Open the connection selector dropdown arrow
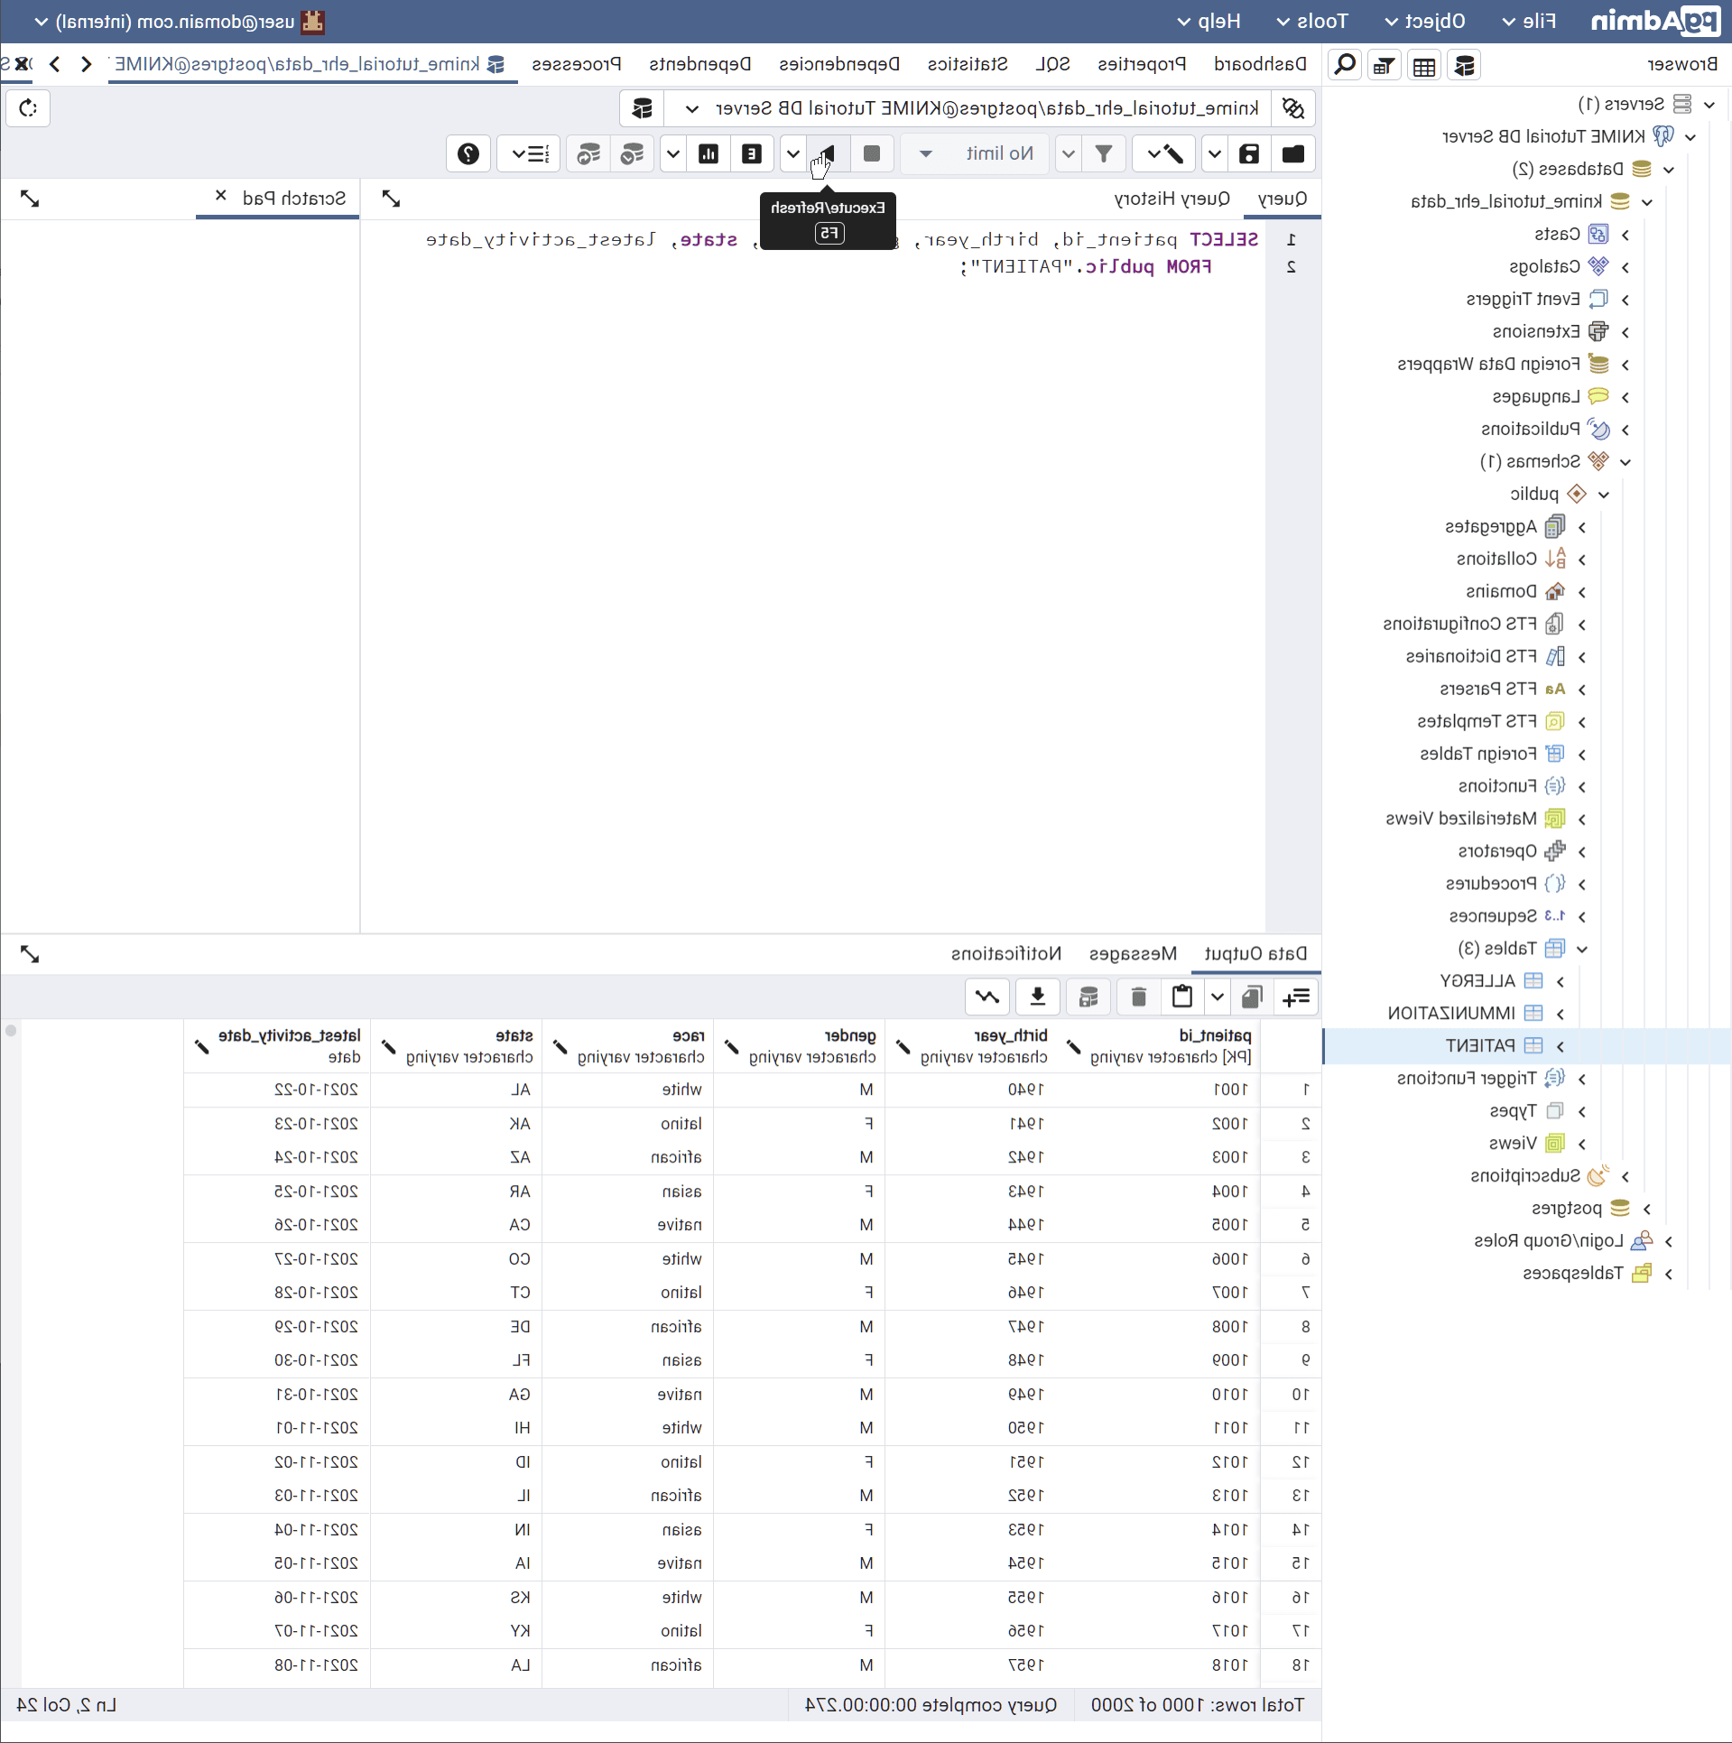 (691, 108)
